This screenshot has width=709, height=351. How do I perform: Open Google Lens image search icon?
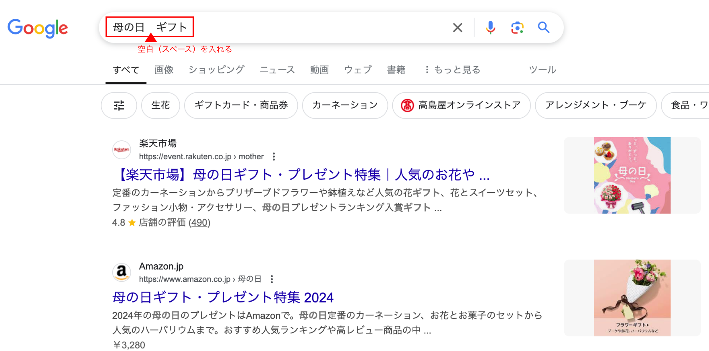517,28
